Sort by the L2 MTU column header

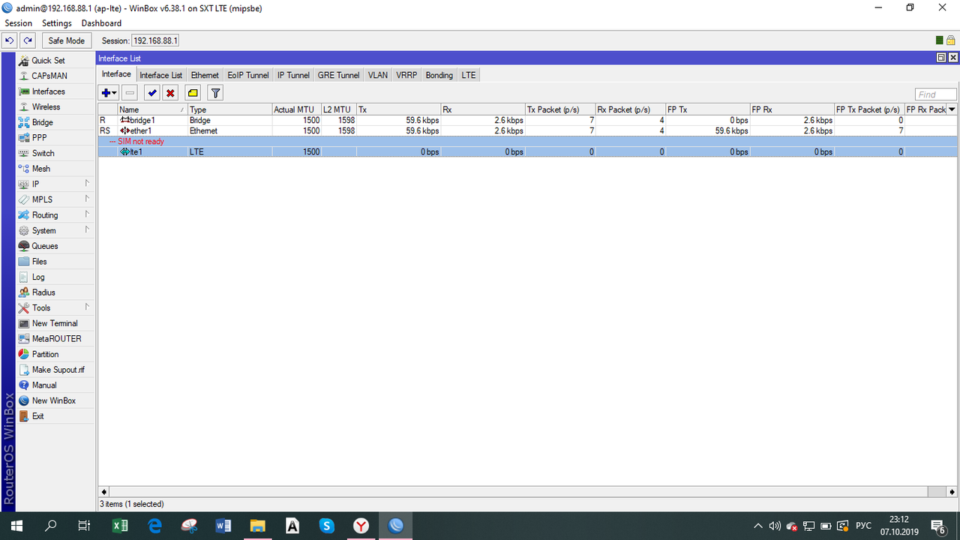pos(339,109)
